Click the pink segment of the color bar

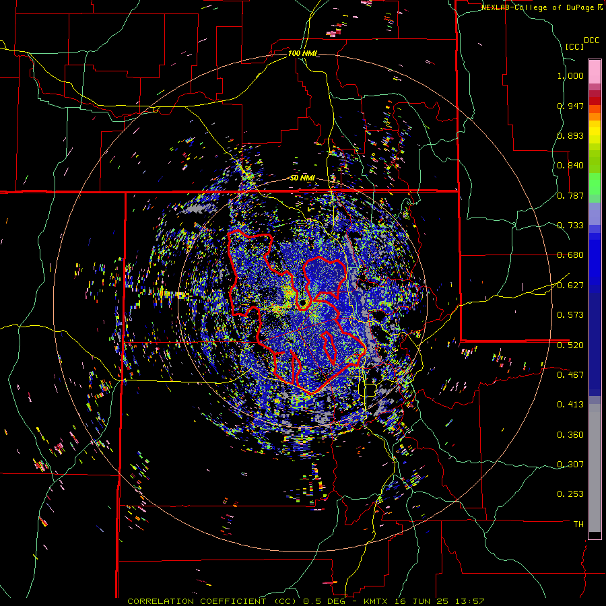tap(595, 72)
